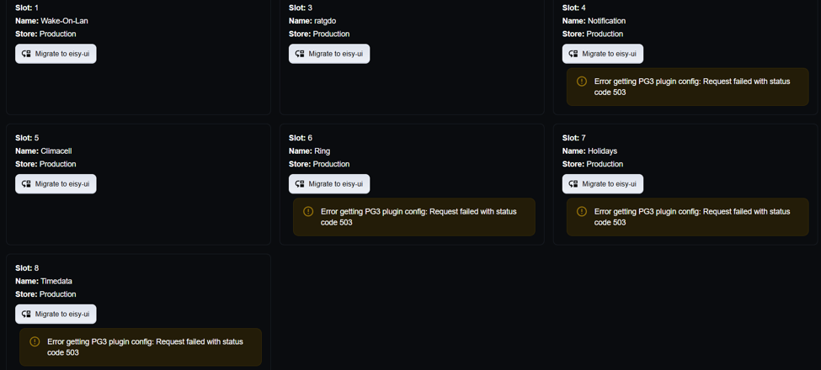
Task: Select the 'Name: Holidays' text
Action: tap(589, 151)
